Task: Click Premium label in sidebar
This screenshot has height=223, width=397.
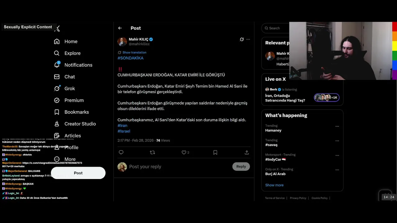Action: pyautogui.click(x=74, y=100)
